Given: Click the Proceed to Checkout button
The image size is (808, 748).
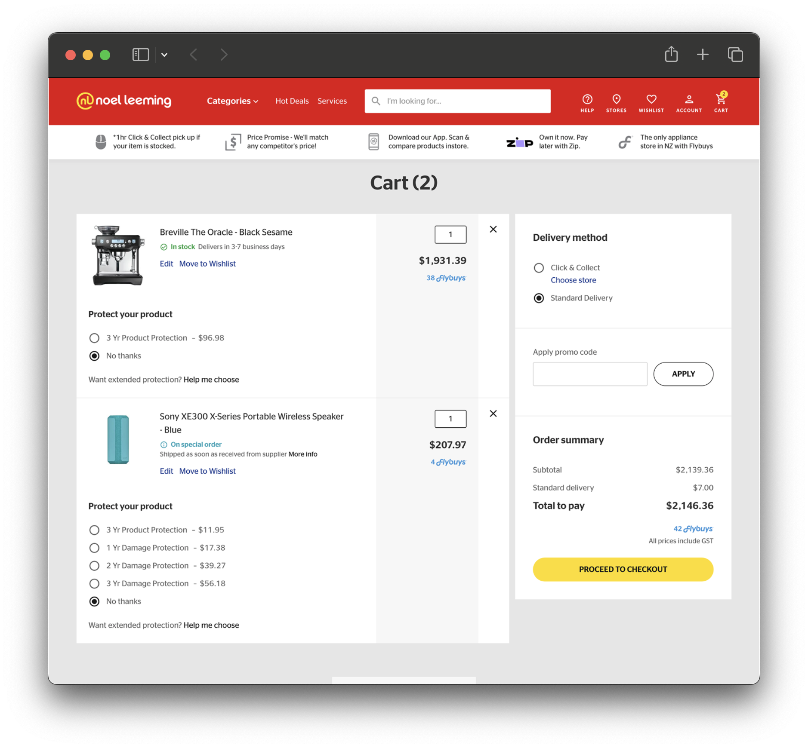Looking at the screenshot, I should (623, 569).
